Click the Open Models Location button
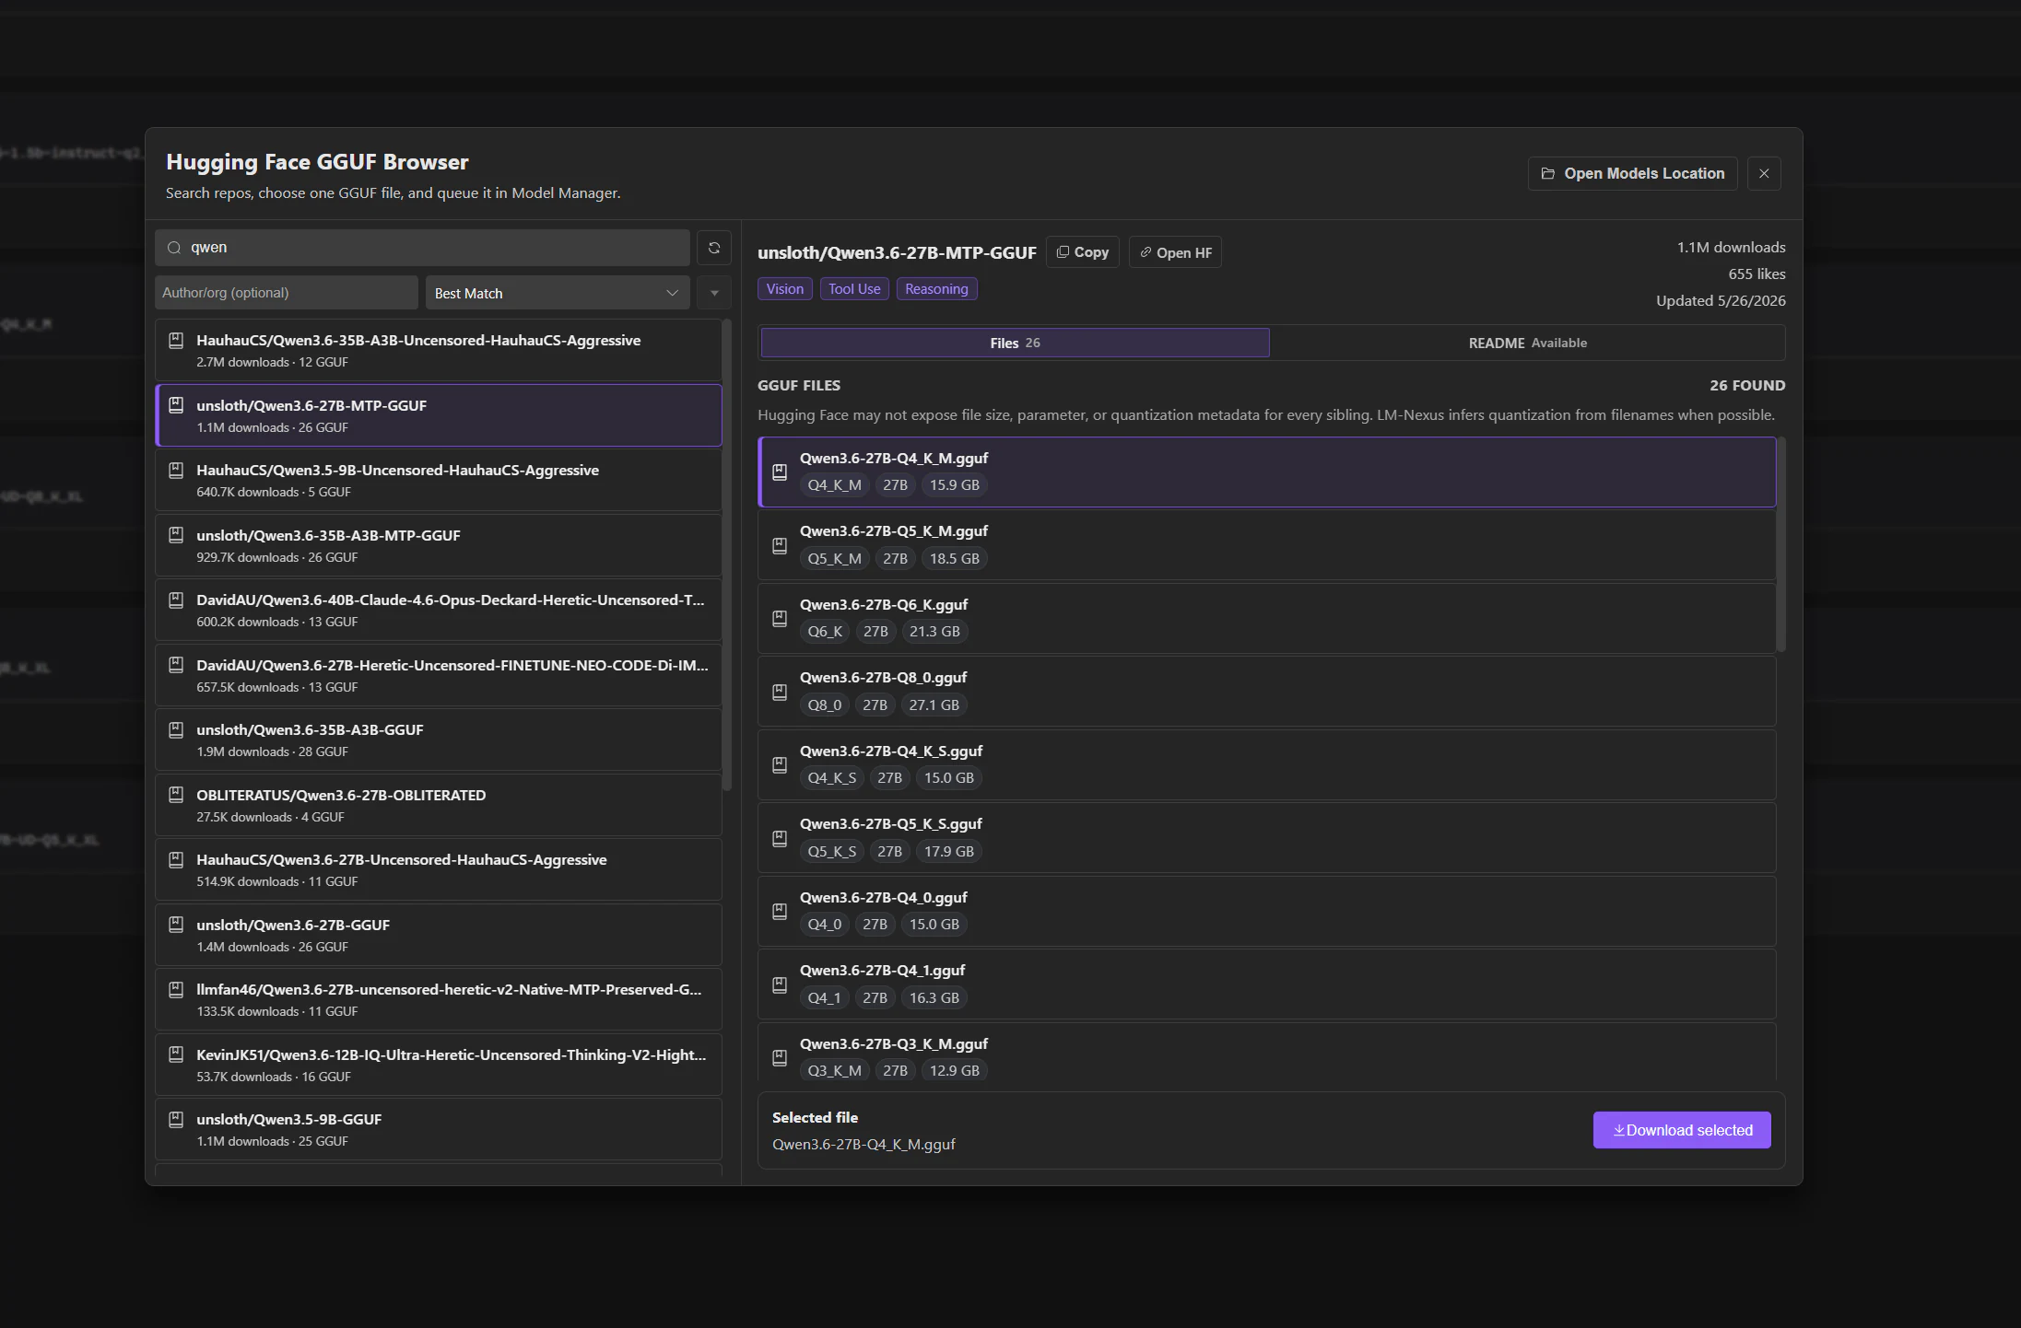 1632,173
